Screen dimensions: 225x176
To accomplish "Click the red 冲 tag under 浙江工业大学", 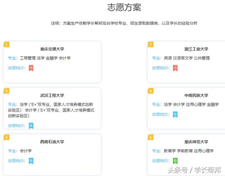I will click(x=175, y=68).
